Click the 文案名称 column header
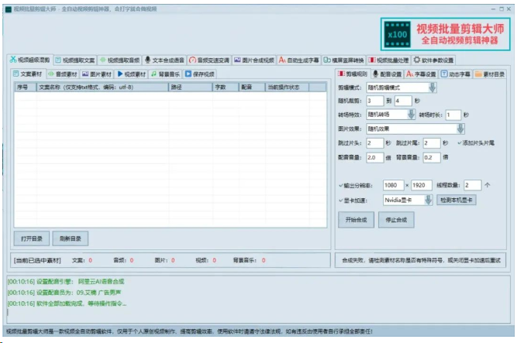 (x=102, y=87)
